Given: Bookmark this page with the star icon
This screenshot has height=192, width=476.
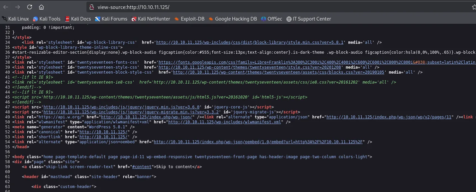Looking at the screenshot, I should [474, 7].
